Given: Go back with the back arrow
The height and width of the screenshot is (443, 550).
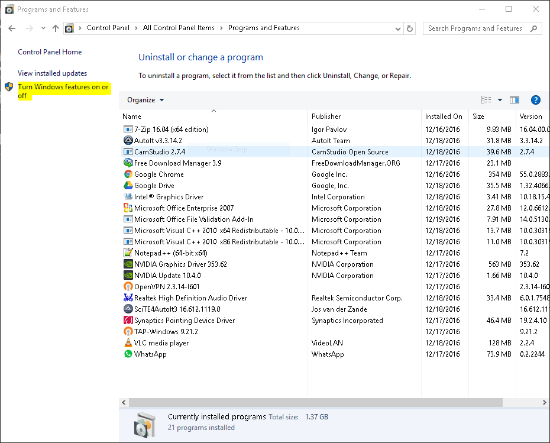Looking at the screenshot, I should [12, 28].
